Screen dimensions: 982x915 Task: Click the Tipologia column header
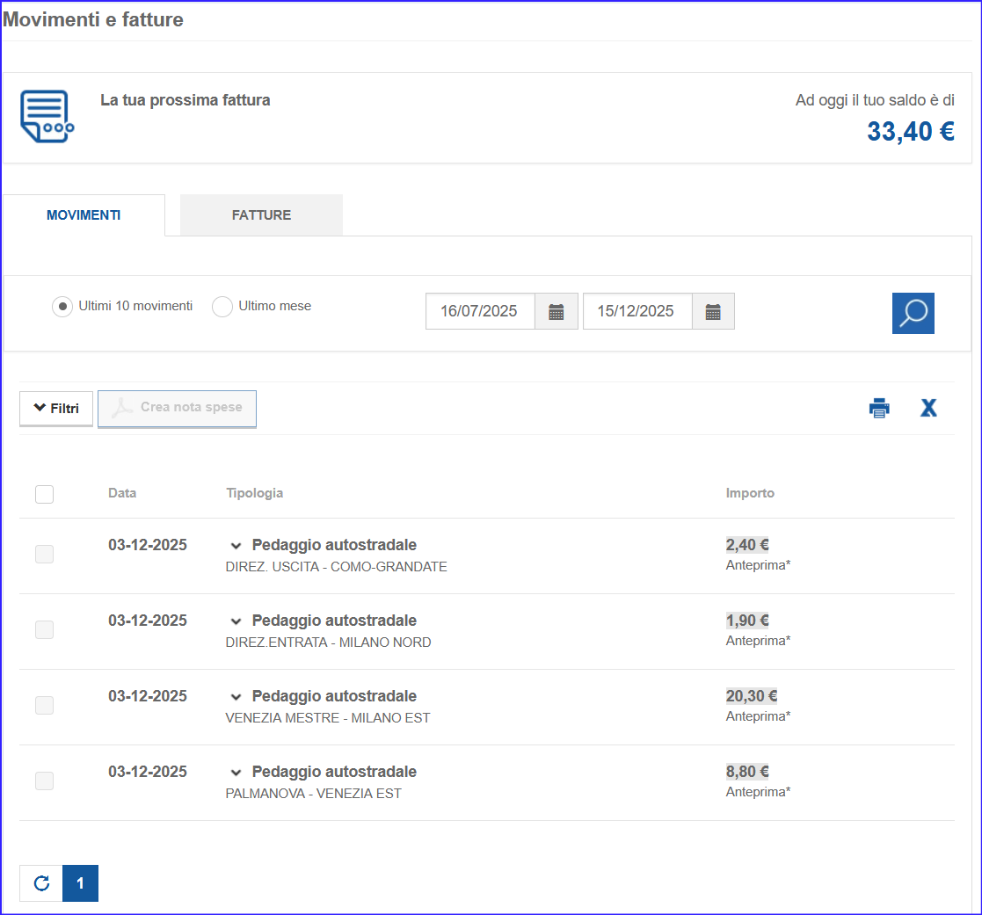click(x=254, y=493)
